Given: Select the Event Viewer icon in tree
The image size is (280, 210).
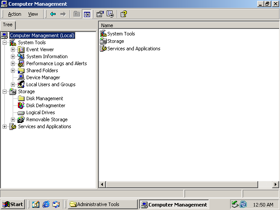Looking at the screenshot, I should pyautogui.click(x=21, y=49).
